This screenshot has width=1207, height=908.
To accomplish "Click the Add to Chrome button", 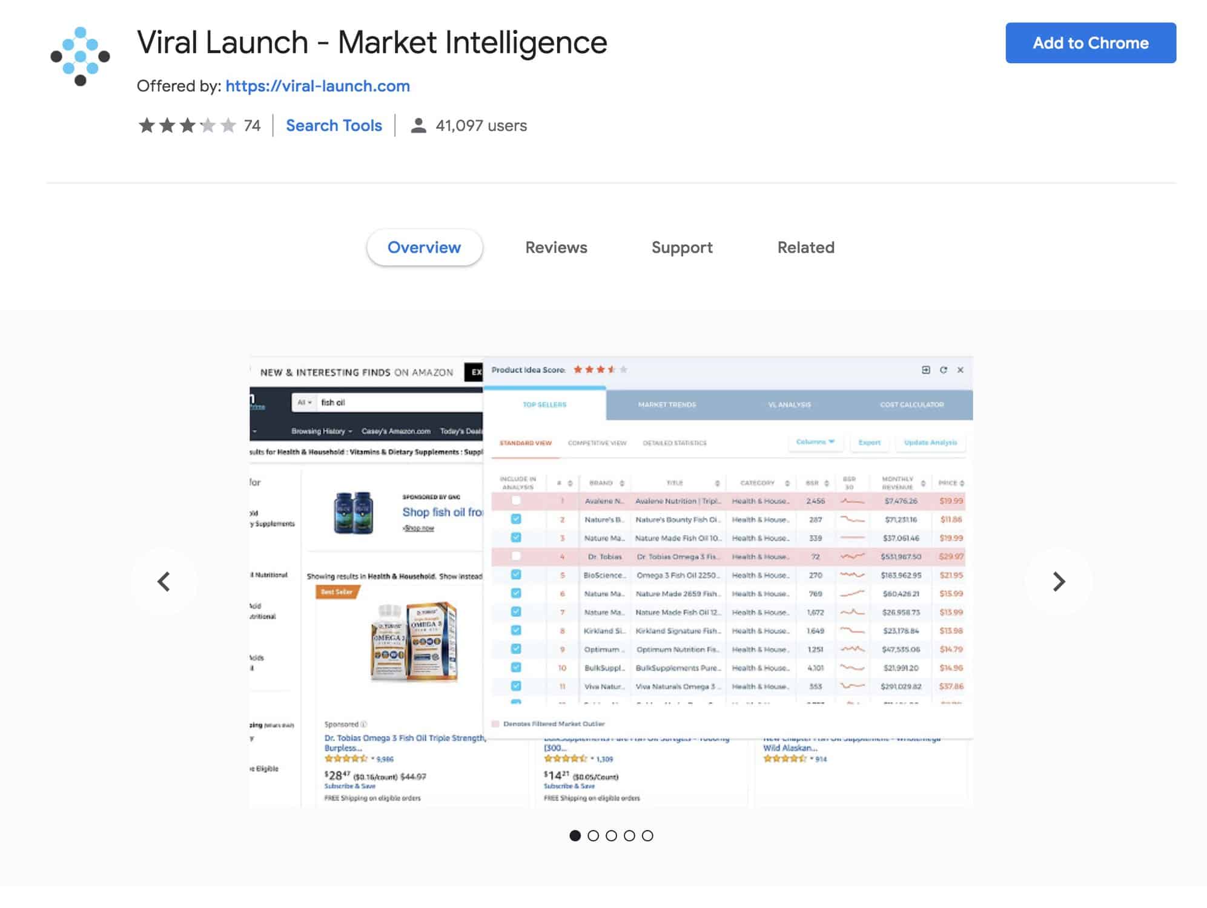I will click(x=1090, y=43).
